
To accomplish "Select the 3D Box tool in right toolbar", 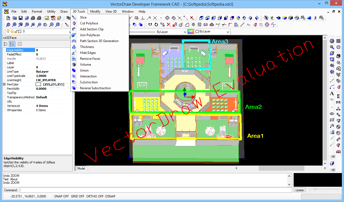I will click(332, 163).
